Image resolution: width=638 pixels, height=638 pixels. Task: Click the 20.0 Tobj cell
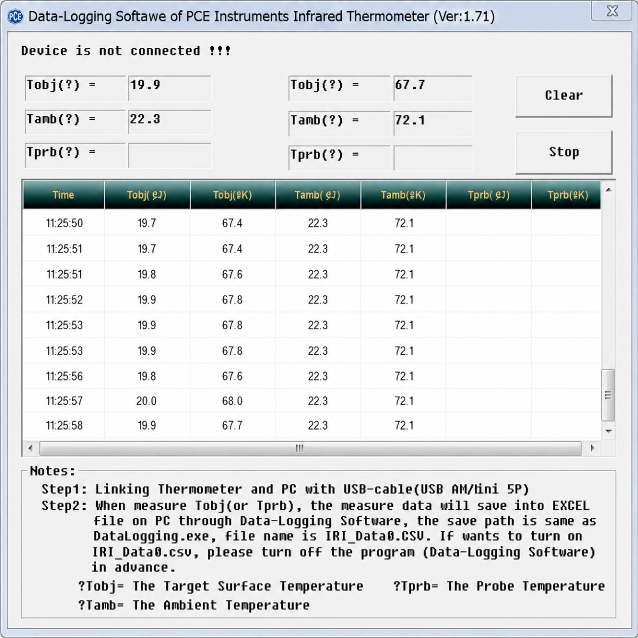coord(147,401)
